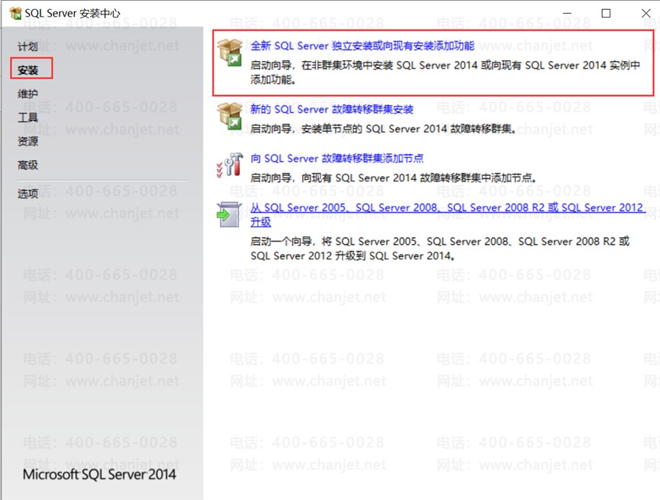Maximize the installation center window
This screenshot has height=500, width=660.
606,14
